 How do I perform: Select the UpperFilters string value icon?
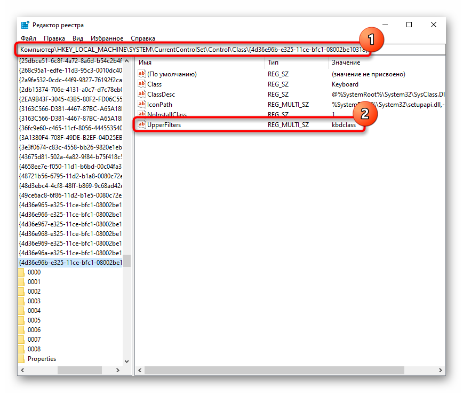pyautogui.click(x=142, y=125)
